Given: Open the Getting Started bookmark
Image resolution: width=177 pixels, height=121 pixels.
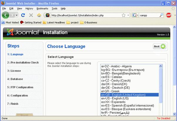Looking at the screenshot, I should (x=31, y=23).
